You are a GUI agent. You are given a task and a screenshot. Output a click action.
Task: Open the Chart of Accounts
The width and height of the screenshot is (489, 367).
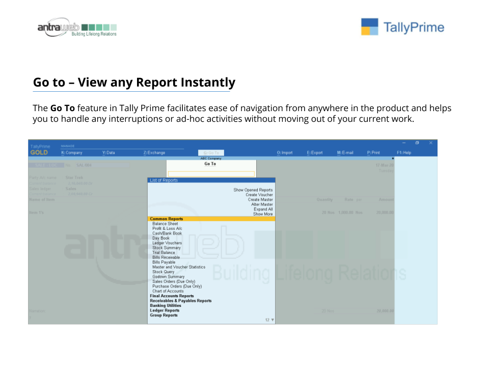tap(168, 291)
